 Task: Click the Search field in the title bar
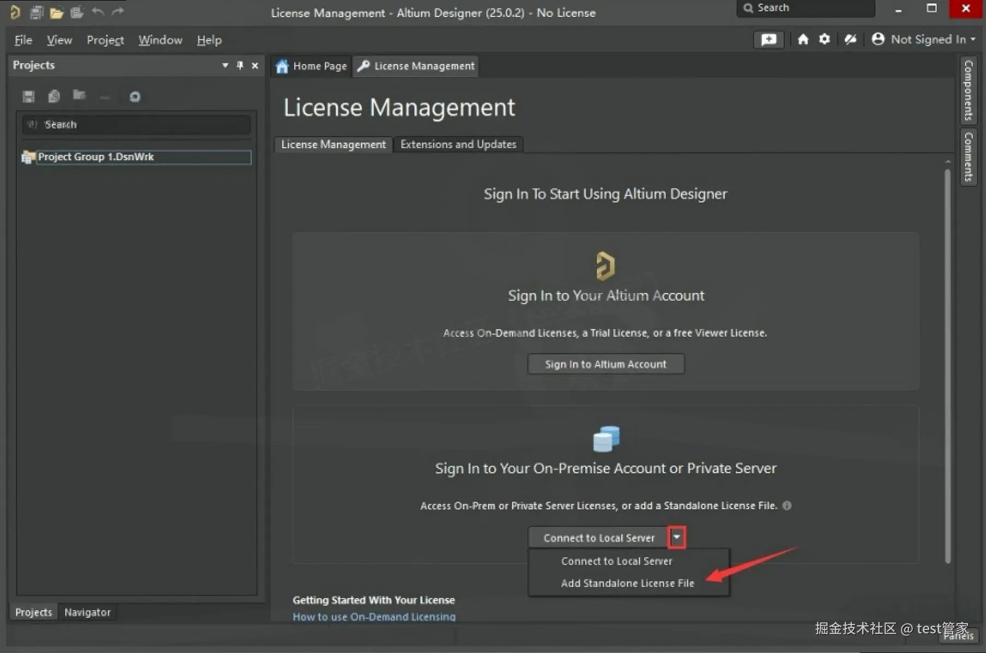[x=806, y=8]
